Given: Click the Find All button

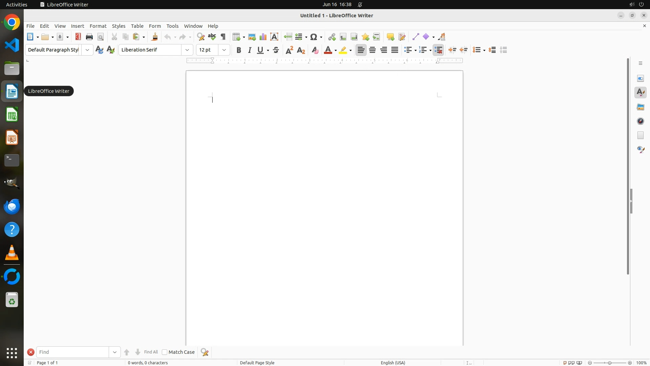Looking at the screenshot, I should (x=151, y=352).
